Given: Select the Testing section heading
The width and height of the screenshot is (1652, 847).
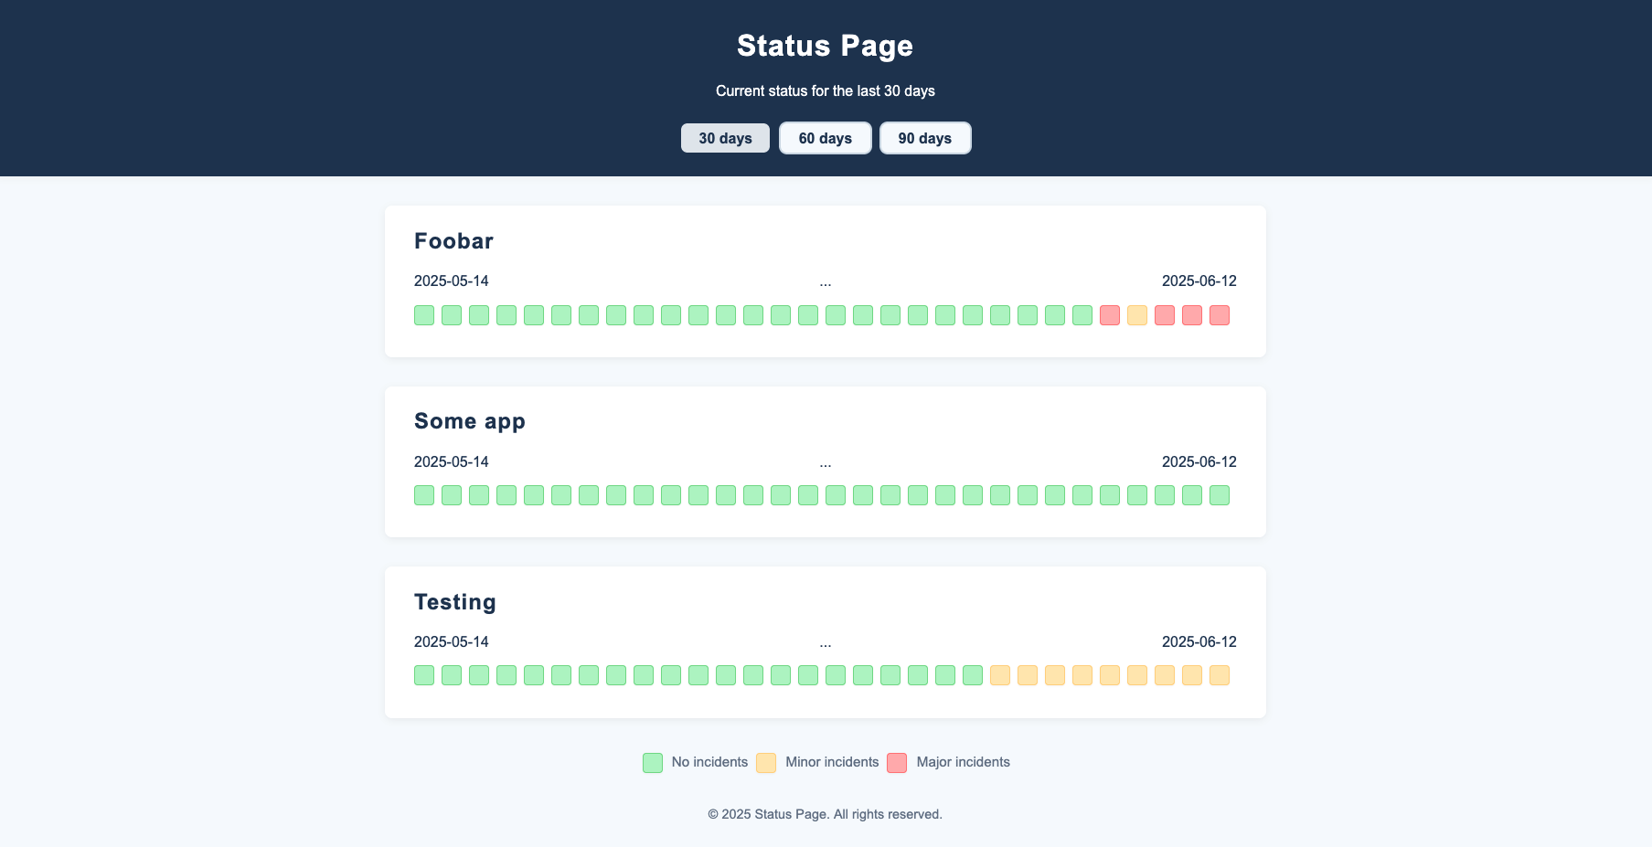Looking at the screenshot, I should [x=455, y=602].
